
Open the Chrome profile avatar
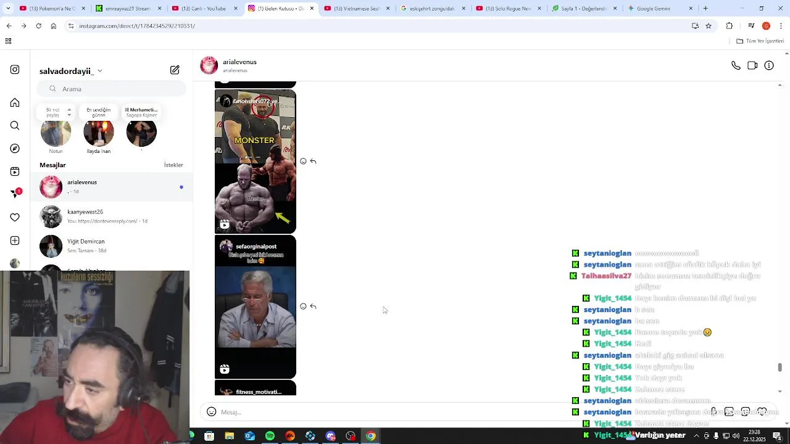[766, 26]
